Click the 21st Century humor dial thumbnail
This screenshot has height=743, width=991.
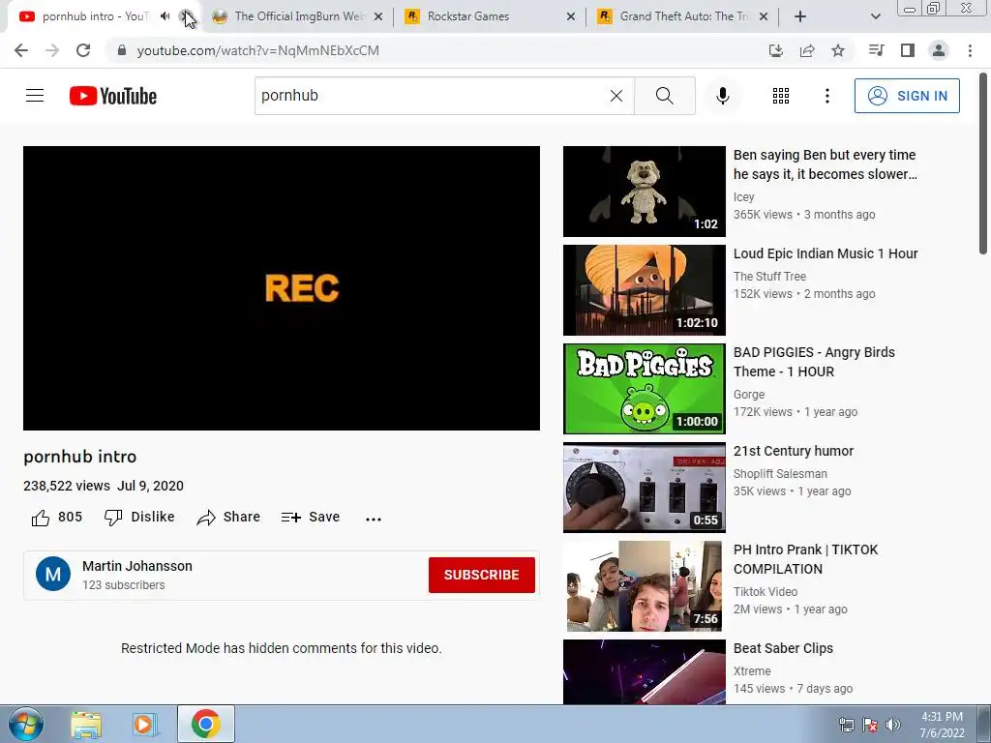pos(644,488)
